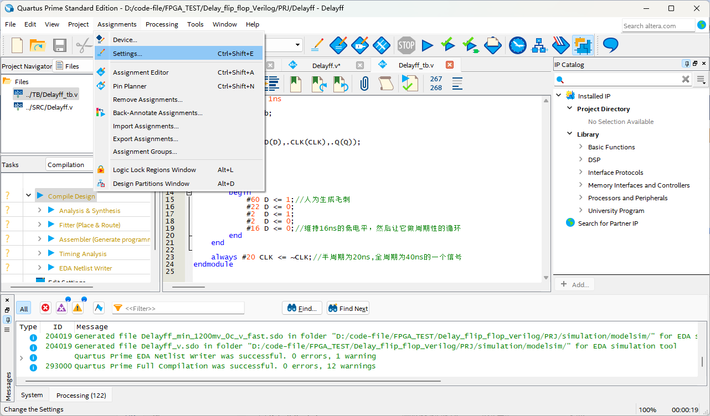Viewport: 710px width, 416px height.
Task: Open the Processing menu
Action: pyautogui.click(x=162, y=24)
